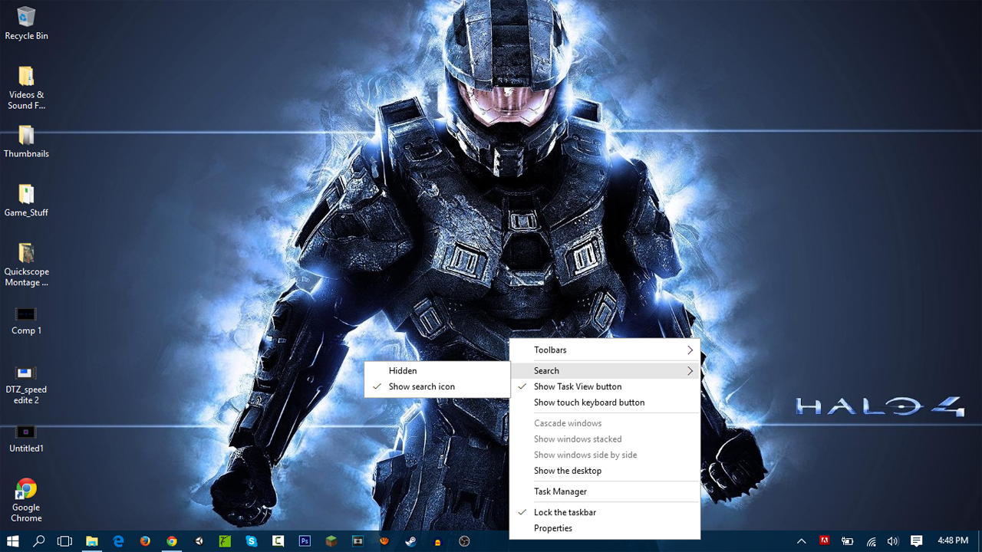Open OBS Studio from the taskbar

click(464, 541)
